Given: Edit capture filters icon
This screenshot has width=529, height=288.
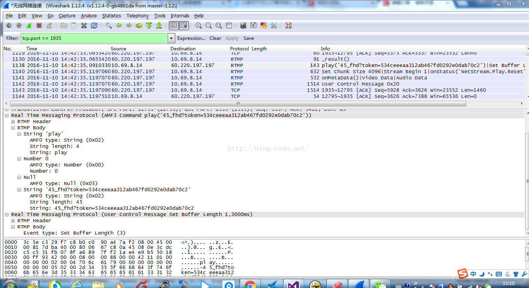Looking at the screenshot, I should point(244,26).
